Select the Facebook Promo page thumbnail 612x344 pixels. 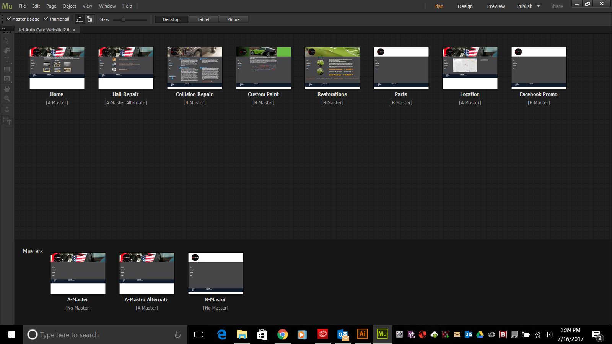click(x=539, y=68)
